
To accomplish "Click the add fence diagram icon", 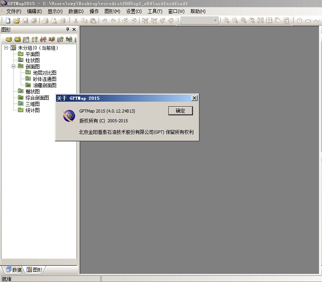I will click(60, 39).
